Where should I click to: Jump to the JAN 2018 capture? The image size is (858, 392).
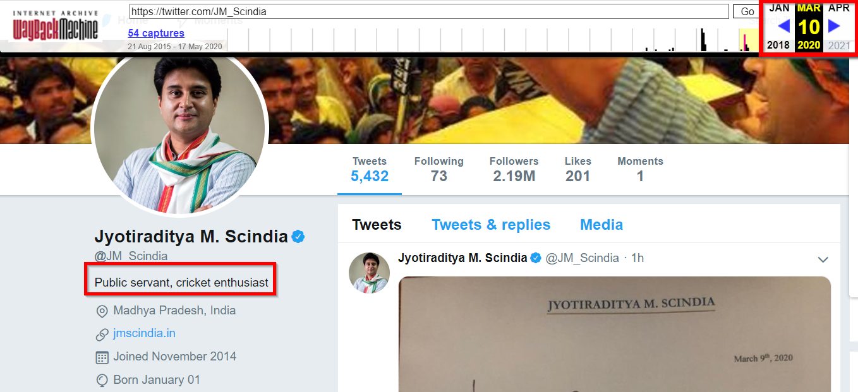pos(778,8)
